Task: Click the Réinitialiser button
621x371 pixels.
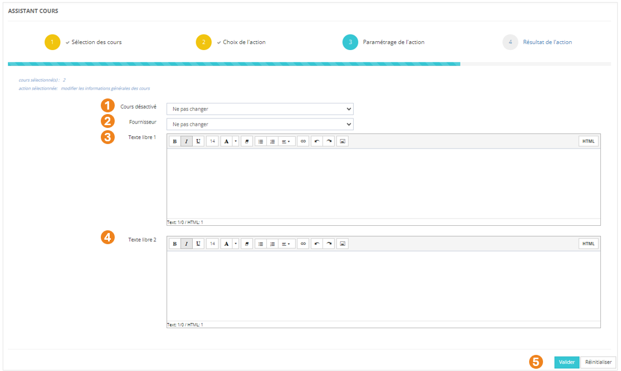Action: click(x=598, y=362)
